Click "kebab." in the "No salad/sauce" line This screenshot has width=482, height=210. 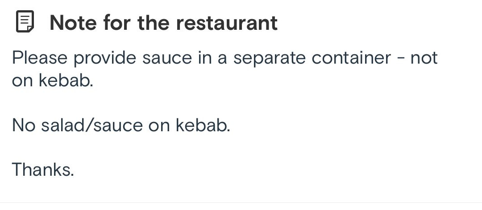203,126
